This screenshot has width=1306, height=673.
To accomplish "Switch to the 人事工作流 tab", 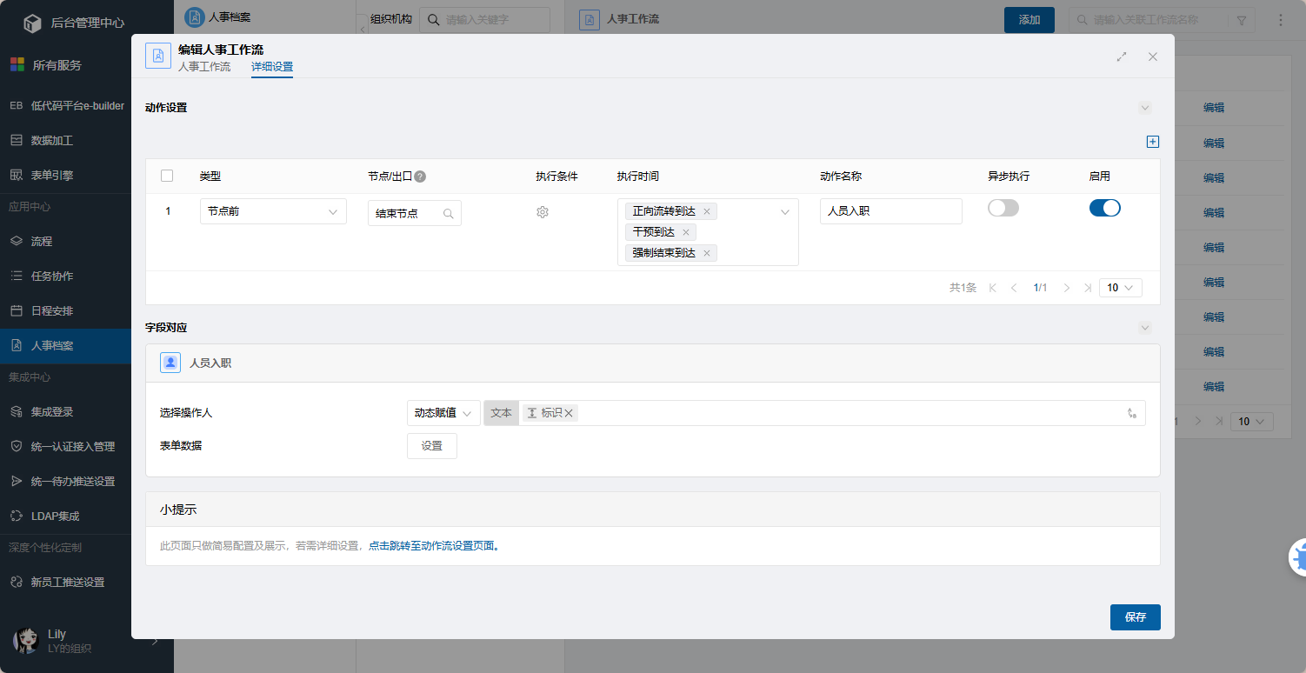I will click(204, 67).
